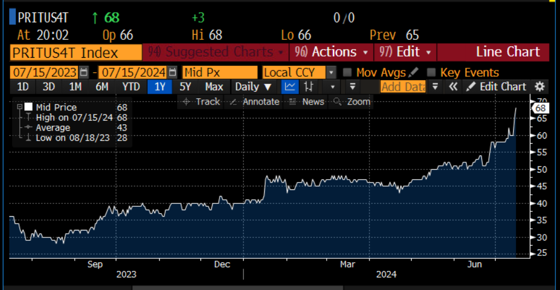Switch to the candlestick chart icon

pos(309,87)
